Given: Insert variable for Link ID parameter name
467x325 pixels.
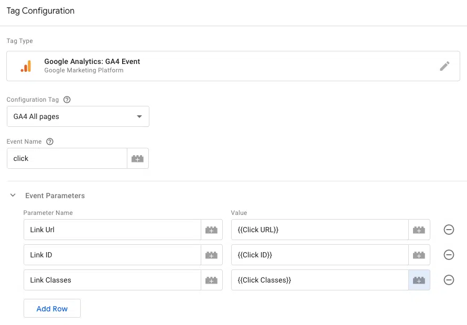Looking at the screenshot, I should pos(211,255).
